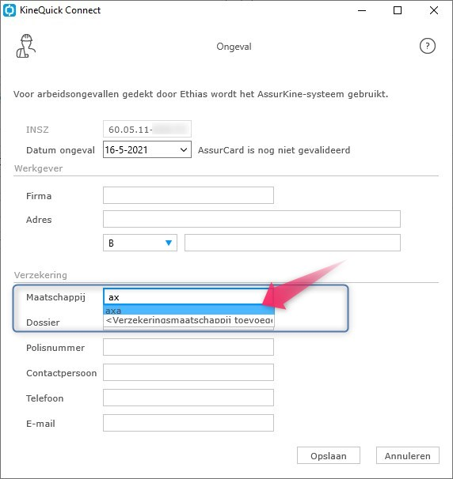The image size is (453, 479).
Task: Click the Opslaan button
Action: [x=329, y=455]
